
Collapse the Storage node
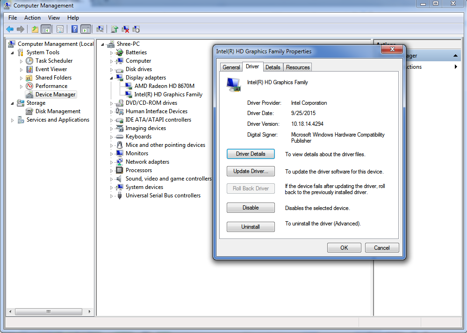point(12,103)
